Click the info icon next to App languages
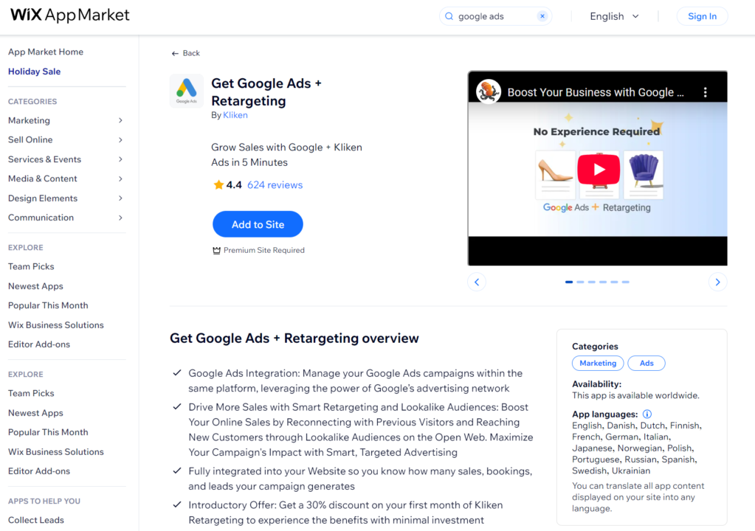The width and height of the screenshot is (755, 531). click(x=647, y=414)
